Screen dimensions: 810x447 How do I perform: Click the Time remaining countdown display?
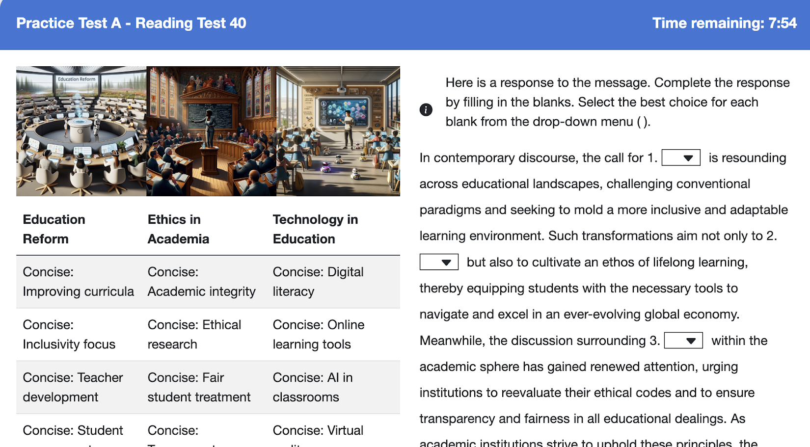point(724,23)
